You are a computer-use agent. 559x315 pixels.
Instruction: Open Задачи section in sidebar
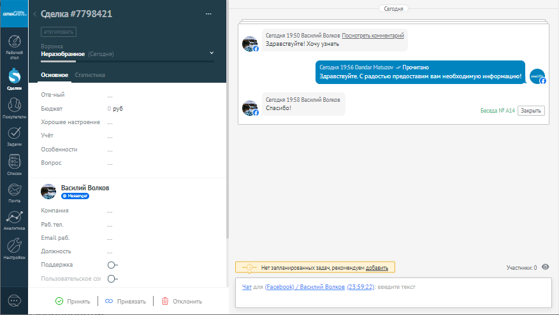pyautogui.click(x=14, y=136)
